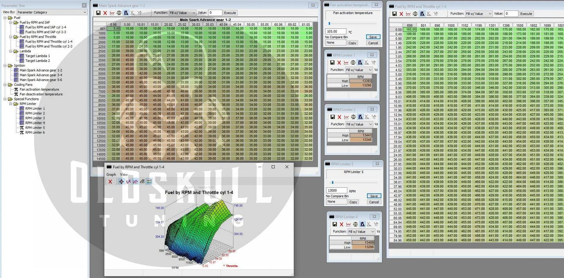Select Target Lambda 1 in Parameter Tree
Image resolution: width=564 pixels, height=278 pixels.
37,56
